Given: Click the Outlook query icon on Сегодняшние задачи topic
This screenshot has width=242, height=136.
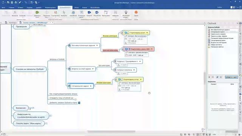Looking at the screenshot, I should [x=70, y=86].
